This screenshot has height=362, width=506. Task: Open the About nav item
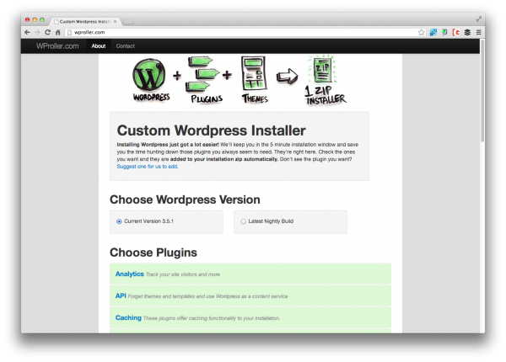[x=99, y=46]
